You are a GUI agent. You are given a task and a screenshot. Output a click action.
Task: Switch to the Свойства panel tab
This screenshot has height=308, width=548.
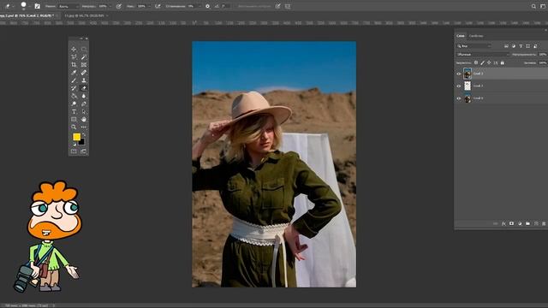(476, 36)
